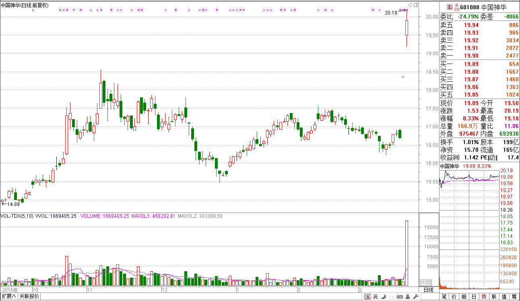520x301 pixels.
Task: Click the 买一 price 19.89
Action: 471,64
